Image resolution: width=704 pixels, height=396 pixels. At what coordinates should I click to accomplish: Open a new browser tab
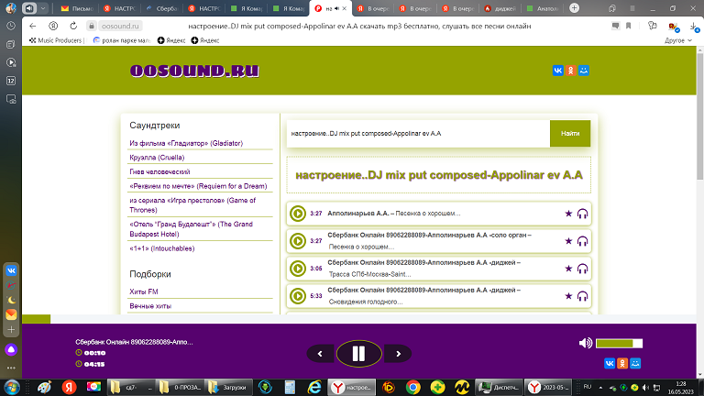574,8
